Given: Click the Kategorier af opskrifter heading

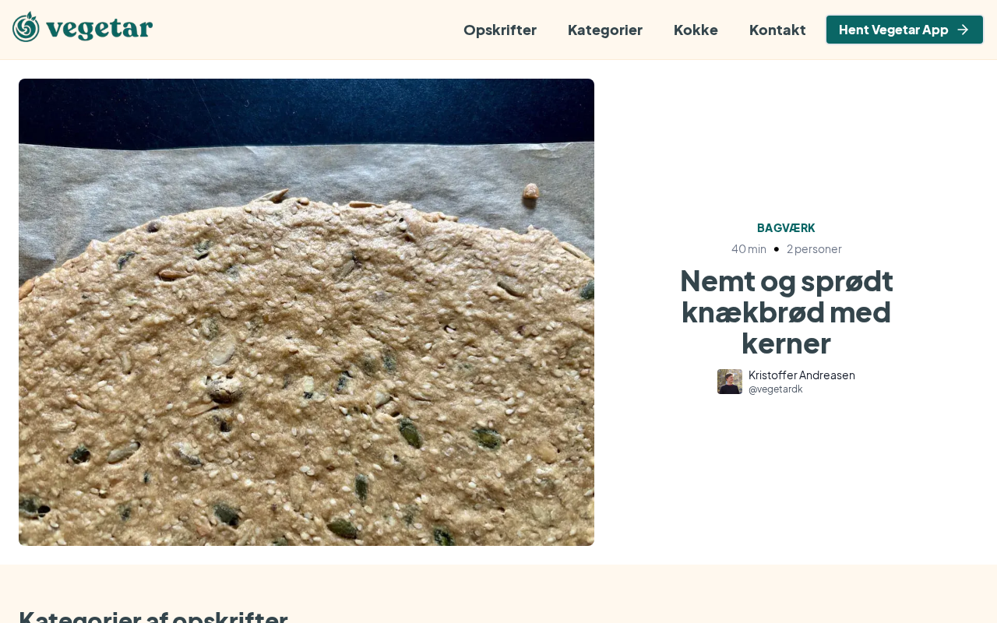Looking at the screenshot, I should pos(153,616).
